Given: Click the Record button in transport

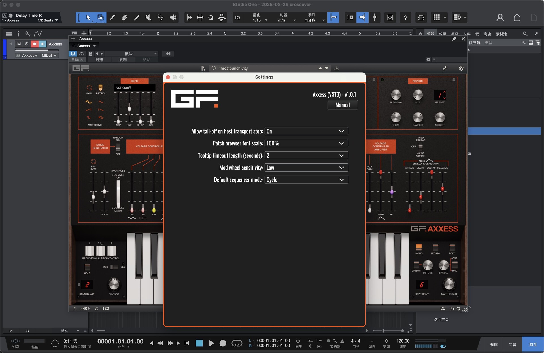Looking at the screenshot, I should coord(223,343).
